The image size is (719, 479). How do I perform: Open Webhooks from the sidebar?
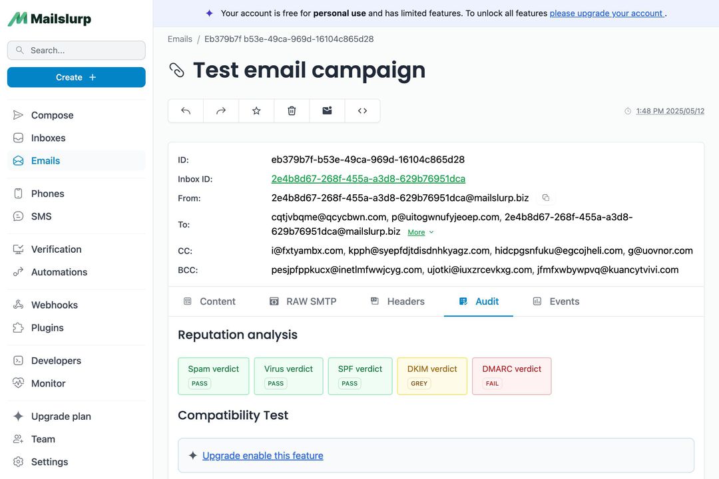coord(54,305)
